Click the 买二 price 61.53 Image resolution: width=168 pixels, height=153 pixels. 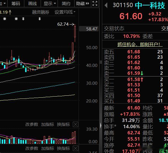click(134, 85)
